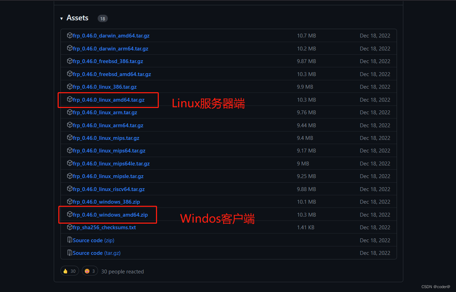This screenshot has width=456, height=292.
Task: Click the package icon beside frp_0.46.0_linux_mips.tar.gz
Action: point(69,138)
